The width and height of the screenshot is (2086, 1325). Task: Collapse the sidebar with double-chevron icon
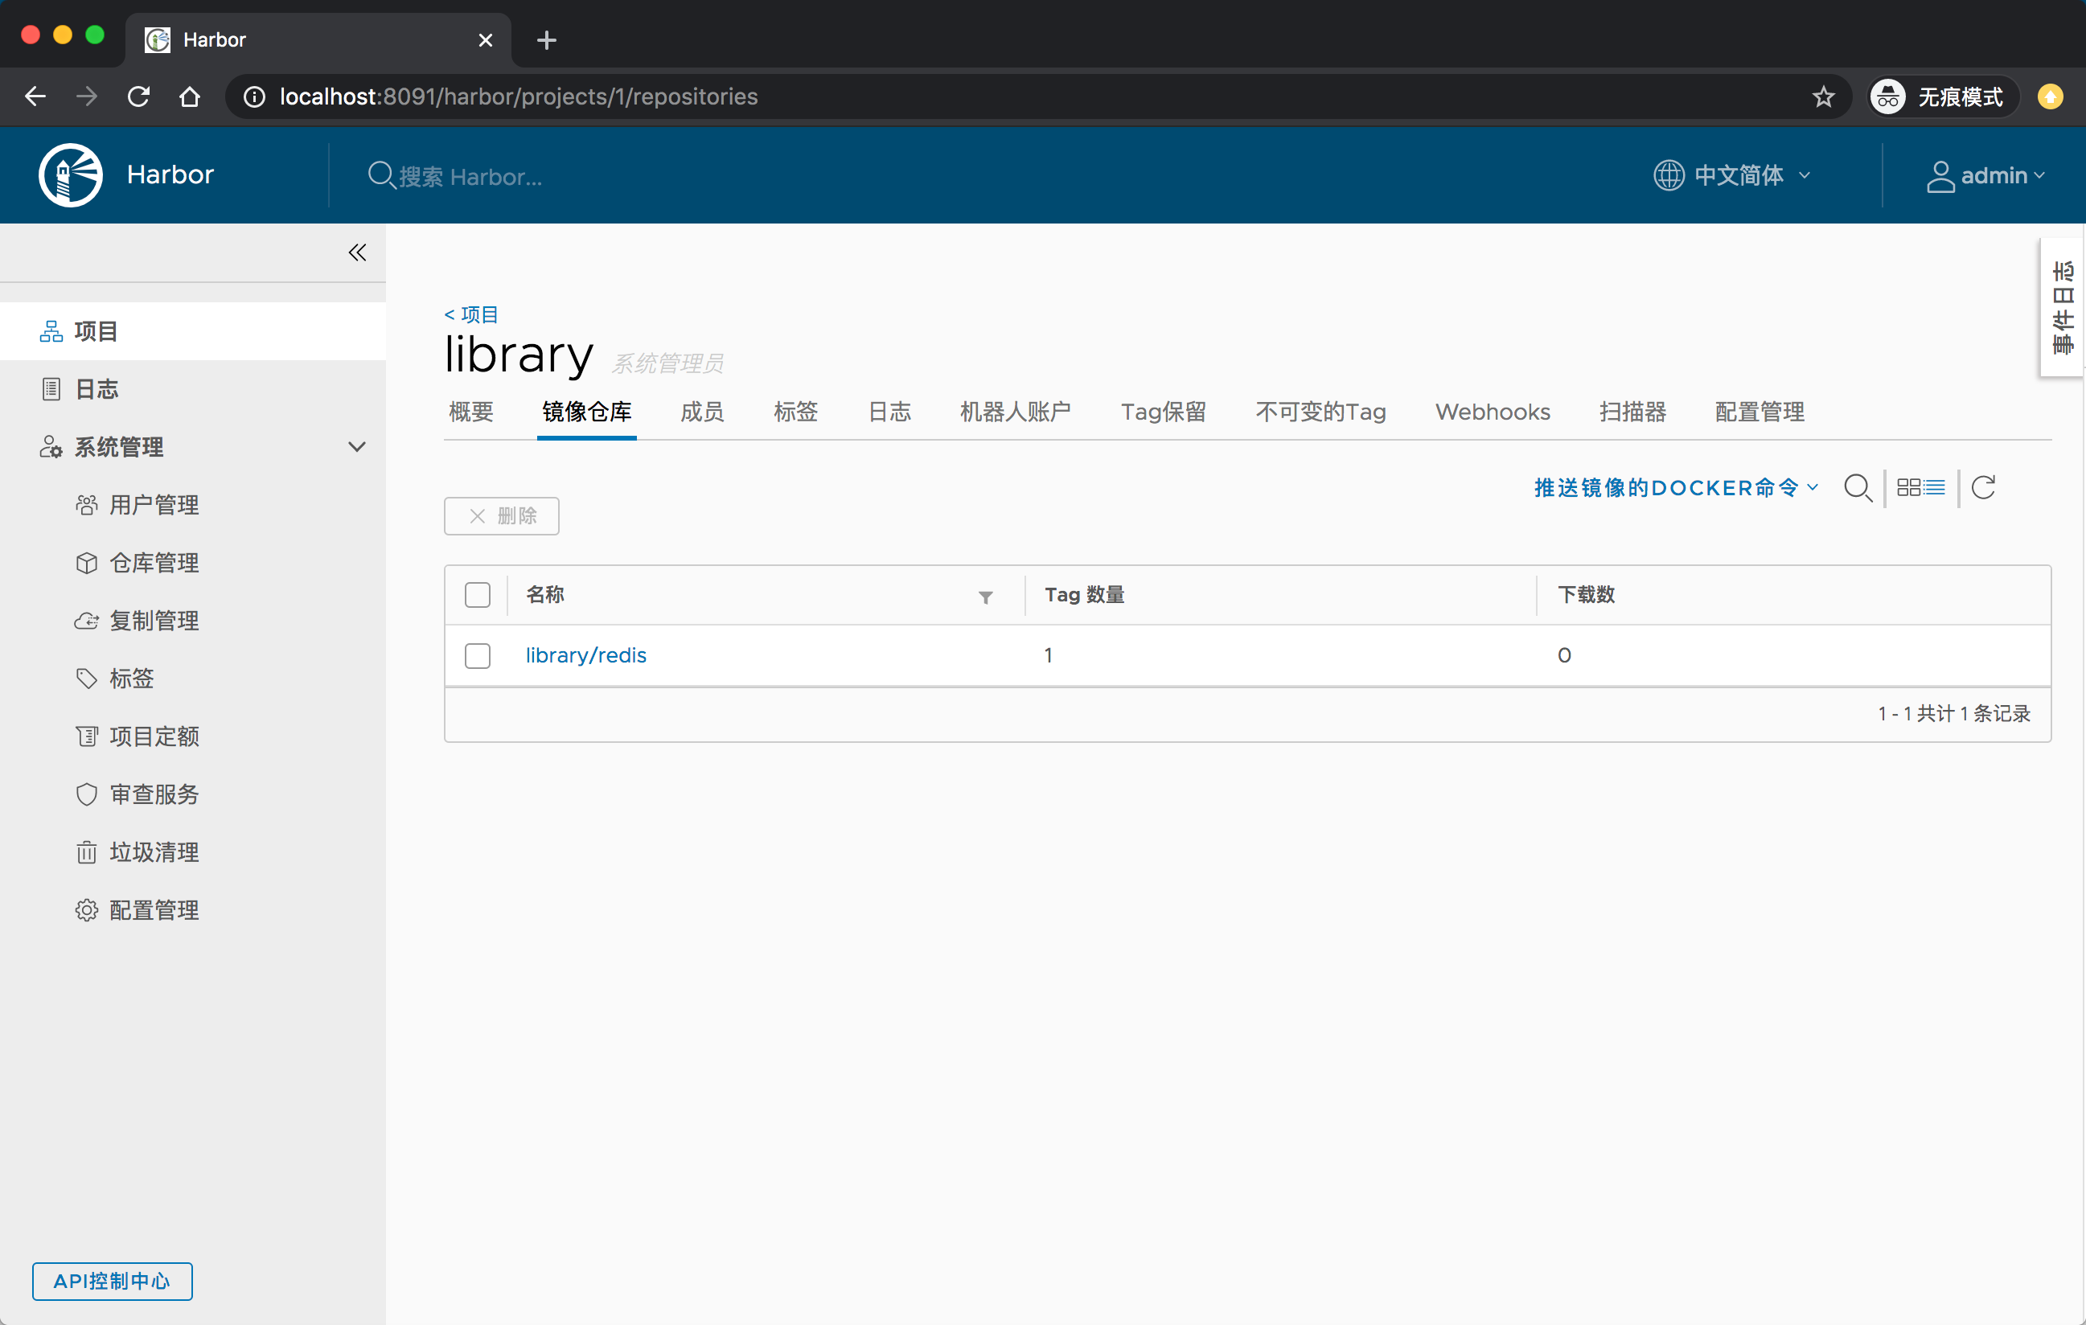point(357,253)
